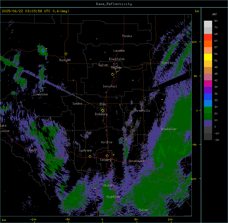This screenshot has height=223, width=228.
Task: Pick the magenta legend swatch below 42
Action: pos(208,83)
